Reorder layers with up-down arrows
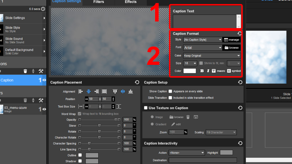The image size is (292, 164). (33, 101)
